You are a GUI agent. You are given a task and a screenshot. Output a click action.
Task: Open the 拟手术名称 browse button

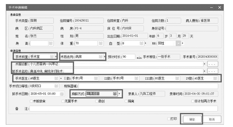[x=213, y=71]
